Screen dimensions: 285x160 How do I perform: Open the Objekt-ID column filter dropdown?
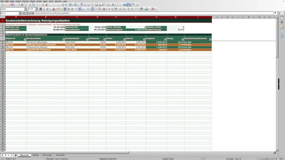[25, 39]
